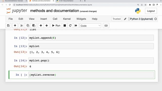This screenshot has height=91, width=162.
Task: Cut selected cells with scissors icon
Action: tap(22, 26)
